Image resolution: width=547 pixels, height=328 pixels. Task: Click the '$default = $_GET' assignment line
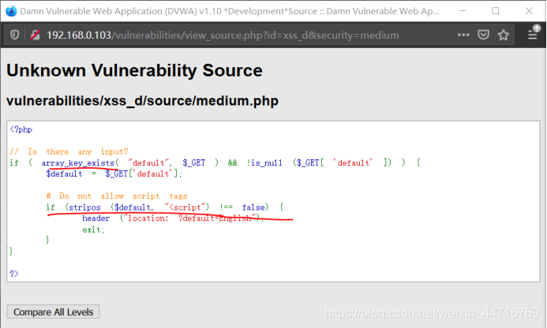coord(114,173)
